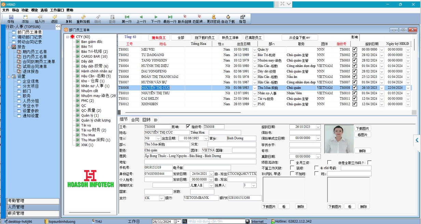Open the 支付 dropdown showing CK
The width and height of the screenshot is (421, 224).
[162, 198]
